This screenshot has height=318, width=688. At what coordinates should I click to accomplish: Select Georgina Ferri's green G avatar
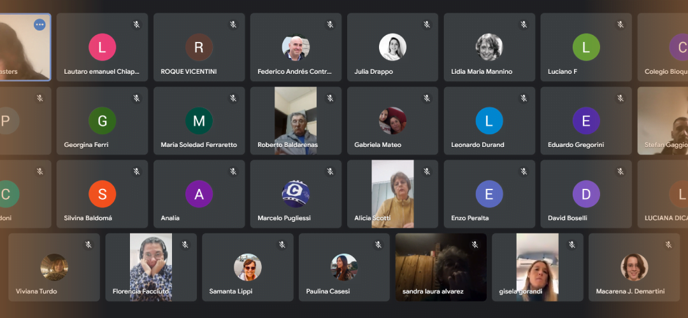(x=102, y=120)
